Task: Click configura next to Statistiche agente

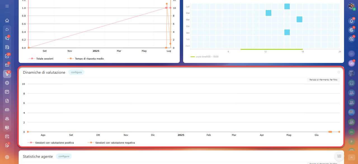Action: pos(64,156)
